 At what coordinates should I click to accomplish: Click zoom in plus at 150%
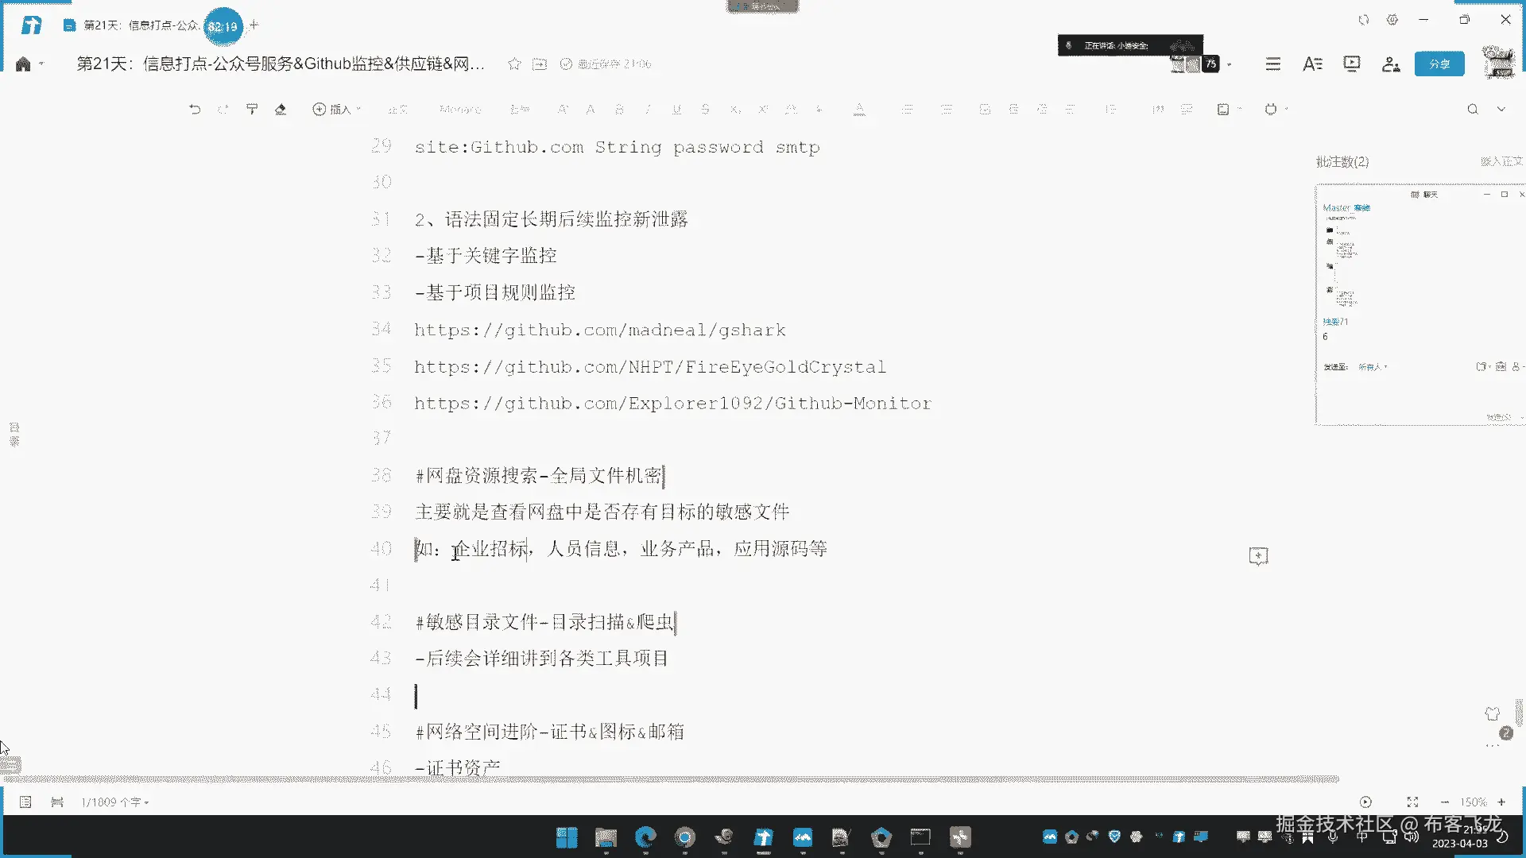pos(1501,802)
